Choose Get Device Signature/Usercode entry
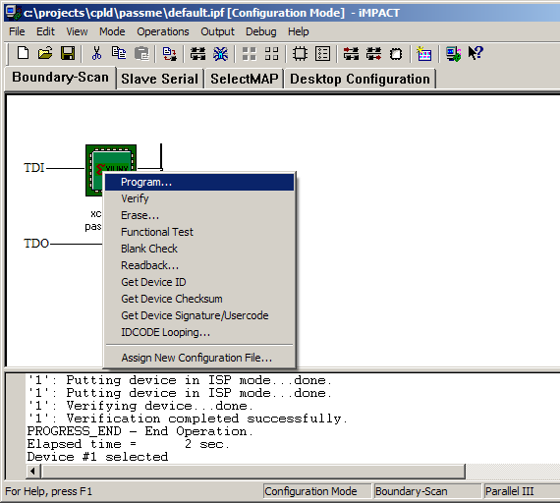 pyautogui.click(x=199, y=315)
